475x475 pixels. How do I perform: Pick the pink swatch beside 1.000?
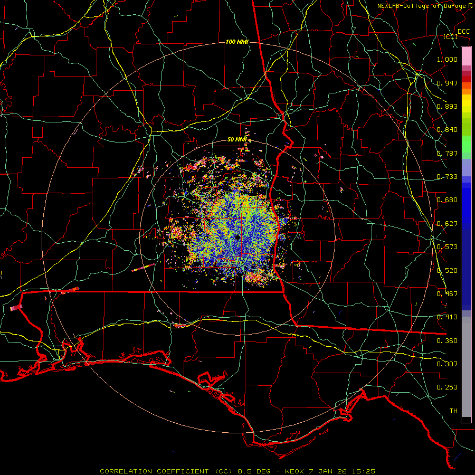click(466, 56)
